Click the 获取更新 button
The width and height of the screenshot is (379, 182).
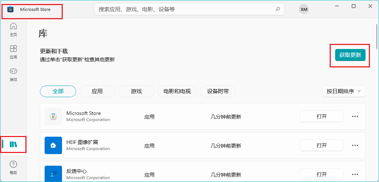[x=350, y=55]
